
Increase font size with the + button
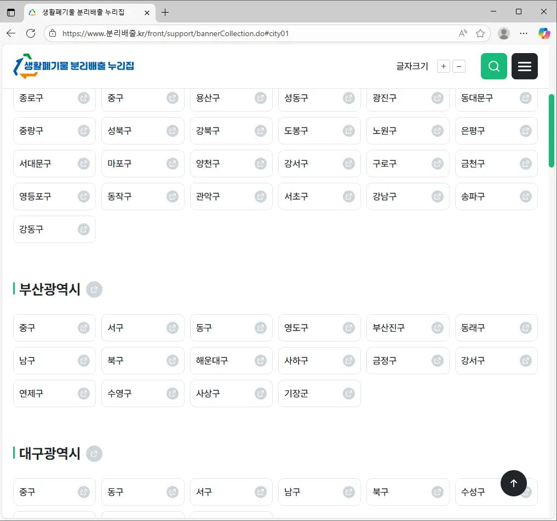pos(443,66)
